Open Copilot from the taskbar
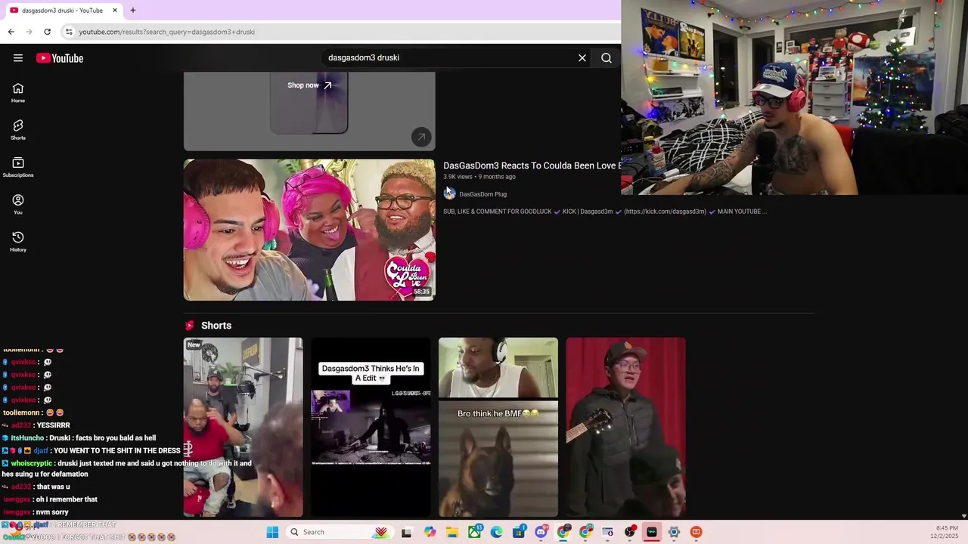The height and width of the screenshot is (544, 968). 430,532
